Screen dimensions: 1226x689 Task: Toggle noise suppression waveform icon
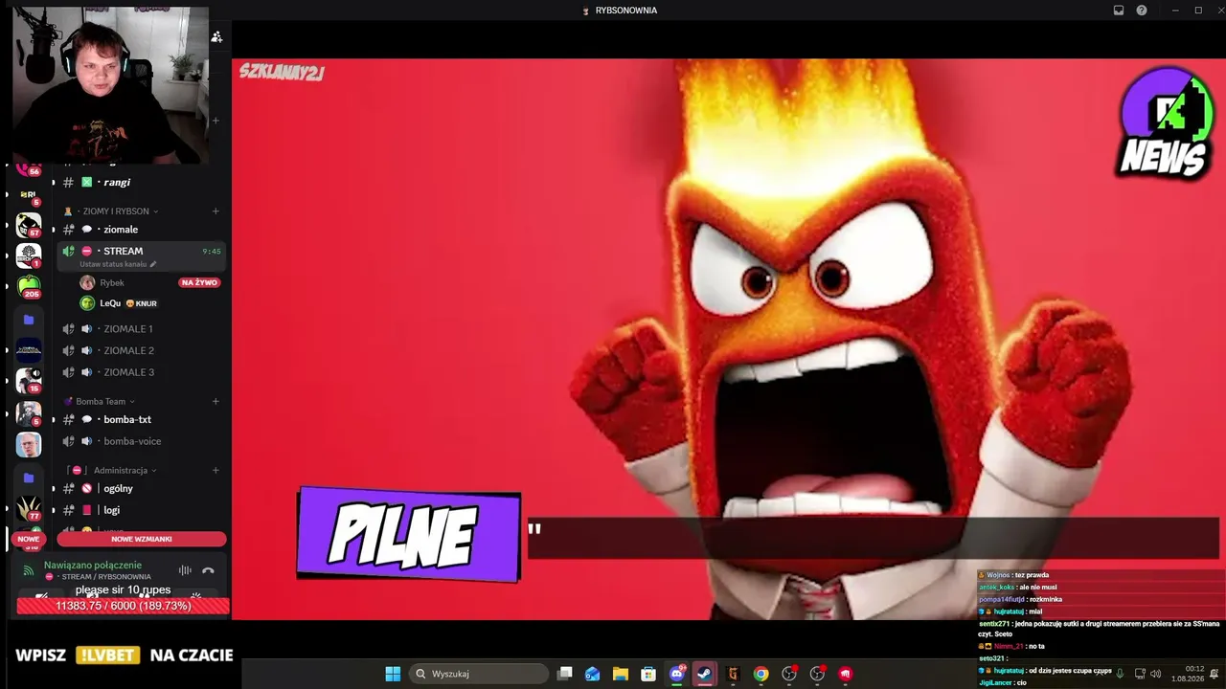[185, 570]
